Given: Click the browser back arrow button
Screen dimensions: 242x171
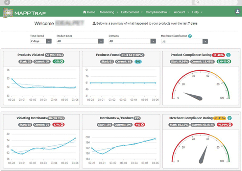Looking at the screenshot, I should tap(7, 2).
